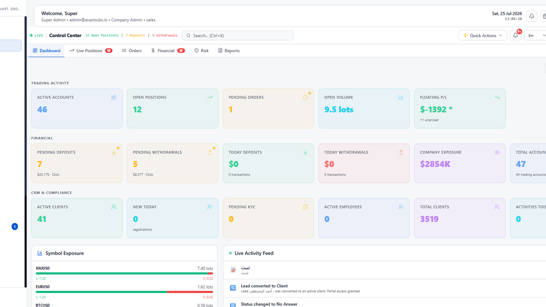The width and height of the screenshot is (546, 307).
Task: Open the Dashboard tab
Action: click(x=46, y=50)
